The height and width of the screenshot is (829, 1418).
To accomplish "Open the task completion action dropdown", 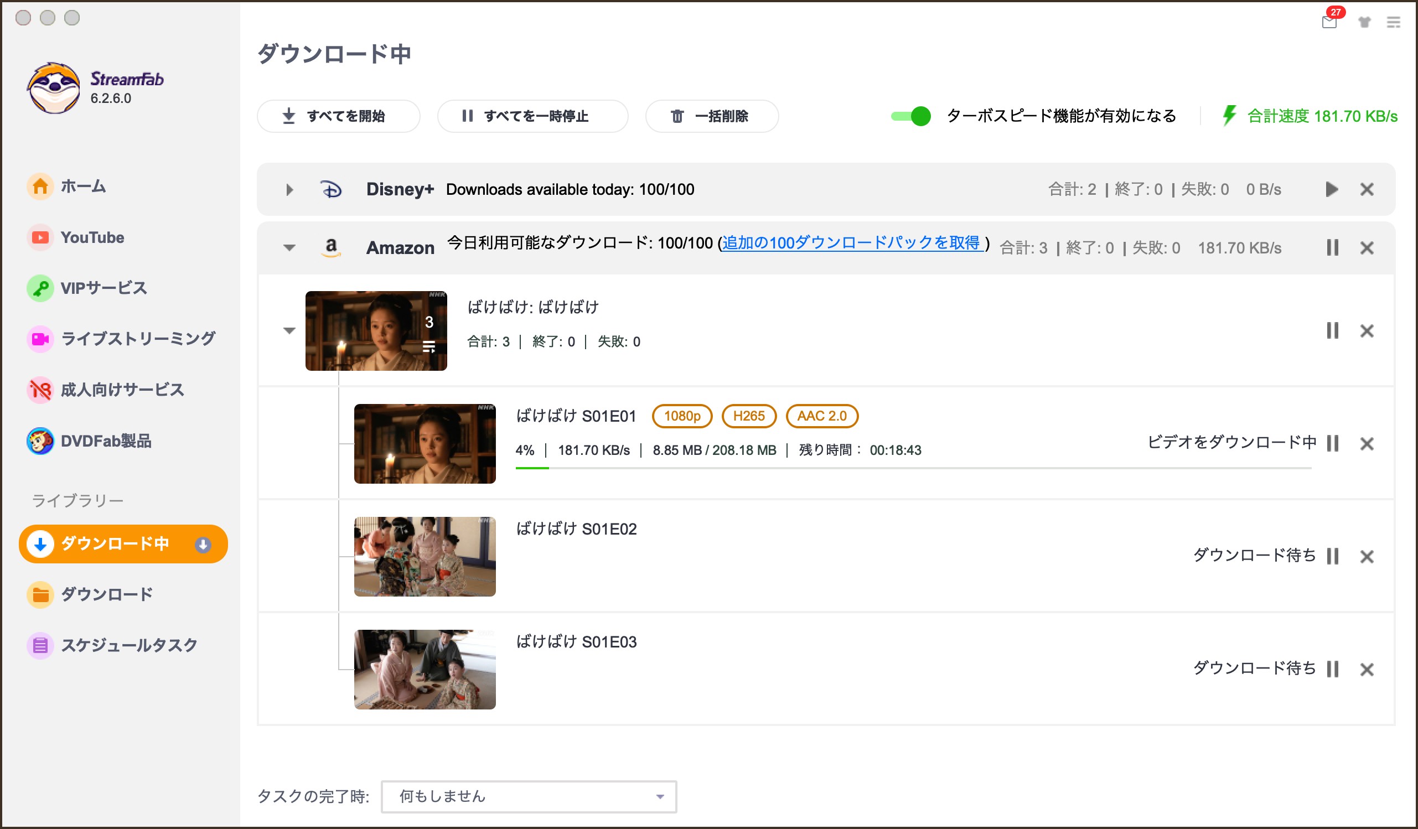I will pyautogui.click(x=529, y=796).
